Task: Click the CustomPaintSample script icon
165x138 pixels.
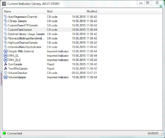Action: (6, 30)
